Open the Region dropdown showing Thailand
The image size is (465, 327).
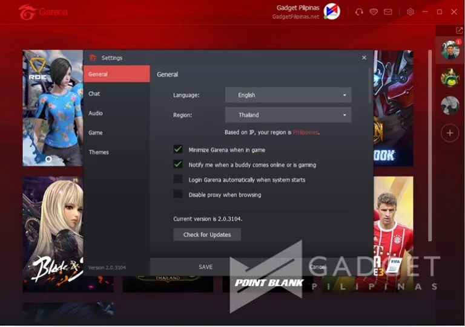[288, 115]
